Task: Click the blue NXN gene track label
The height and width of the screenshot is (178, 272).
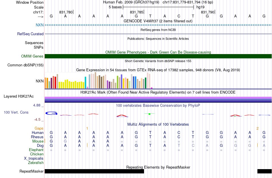Action: pos(40,25)
